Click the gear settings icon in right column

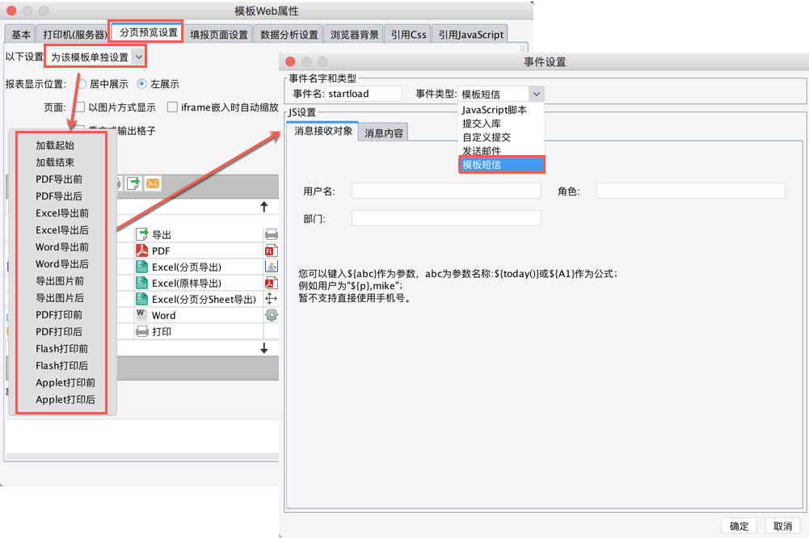click(272, 315)
